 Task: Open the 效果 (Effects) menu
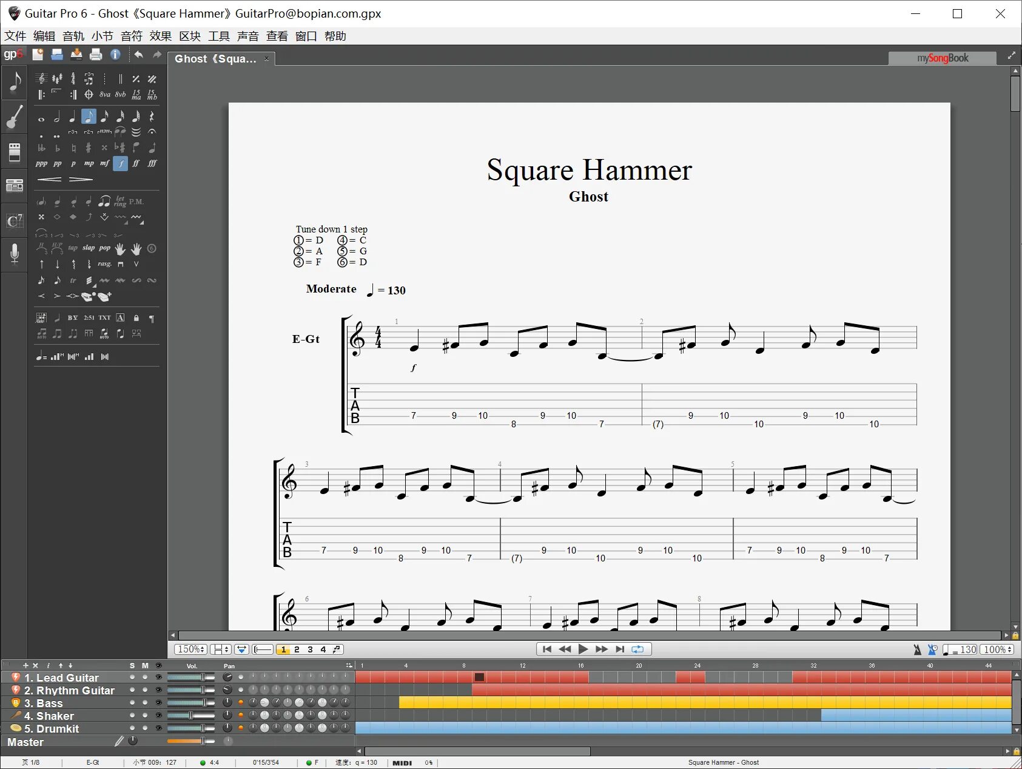tap(161, 36)
